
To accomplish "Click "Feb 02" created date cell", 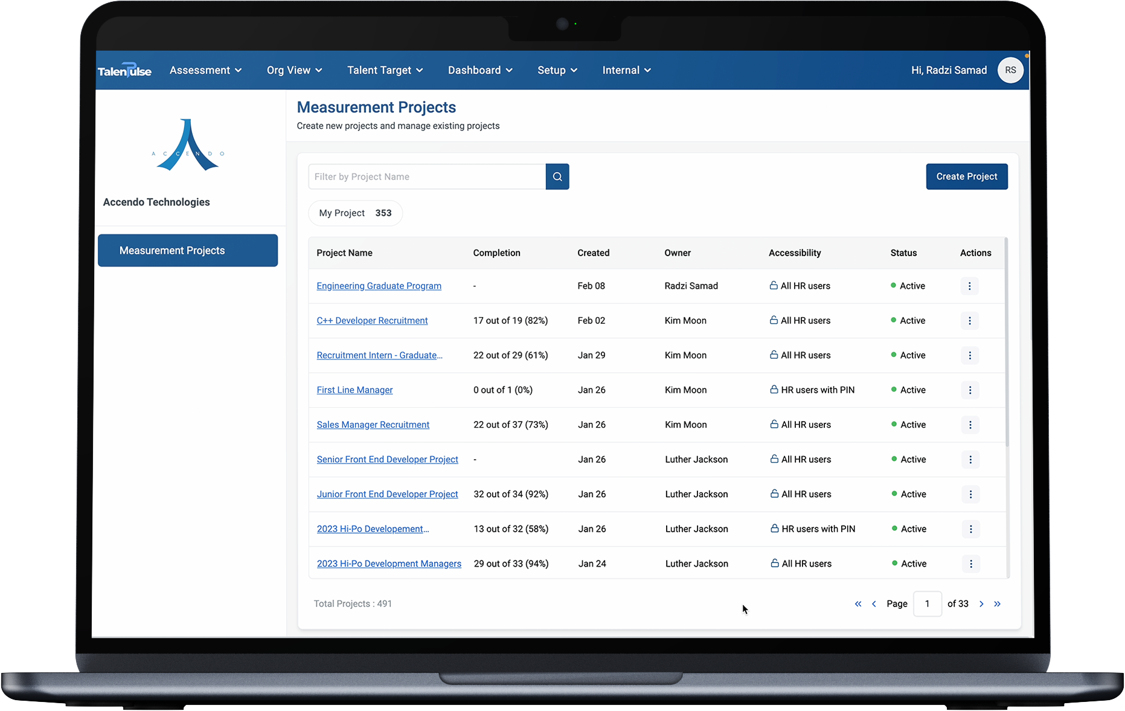I will pyautogui.click(x=591, y=321).
